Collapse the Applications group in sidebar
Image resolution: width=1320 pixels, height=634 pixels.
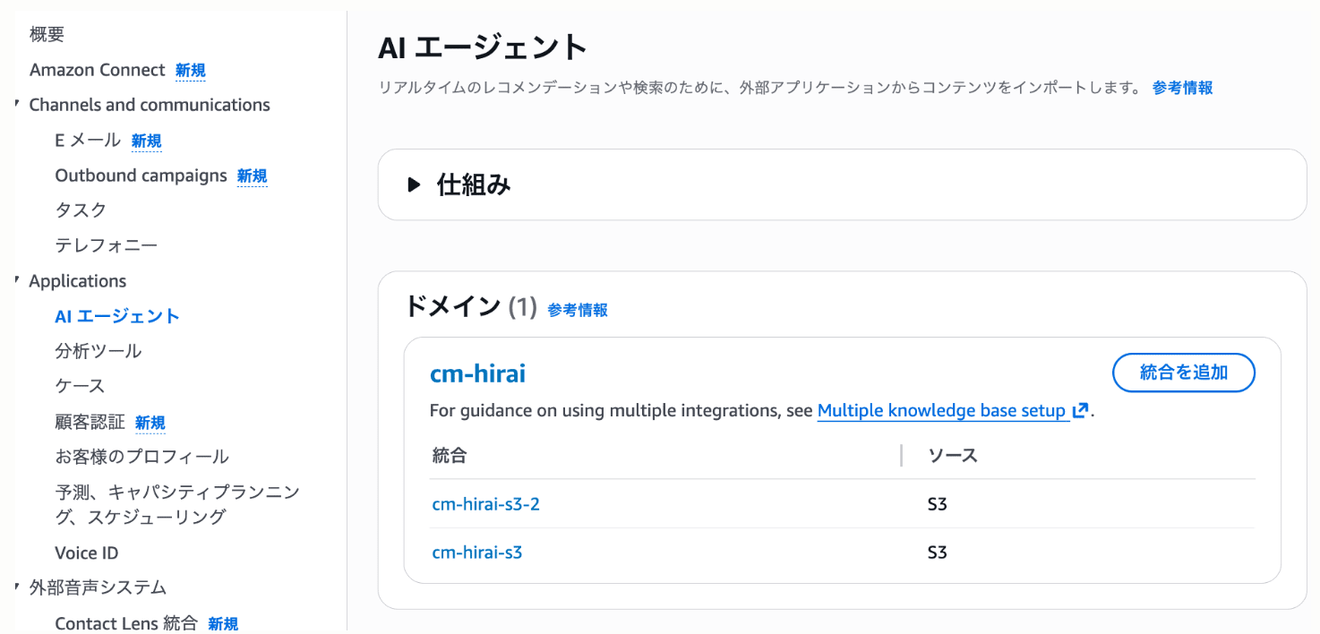pos(17,280)
